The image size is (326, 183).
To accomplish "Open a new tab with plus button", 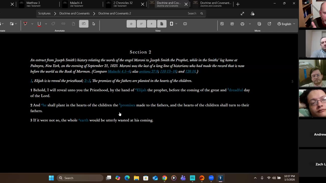I will [238, 4].
